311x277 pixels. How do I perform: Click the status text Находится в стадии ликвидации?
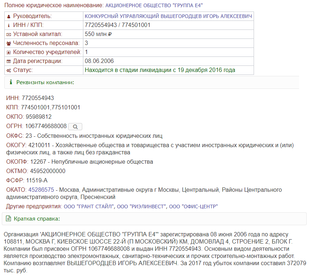pyautogui.click(x=160, y=70)
